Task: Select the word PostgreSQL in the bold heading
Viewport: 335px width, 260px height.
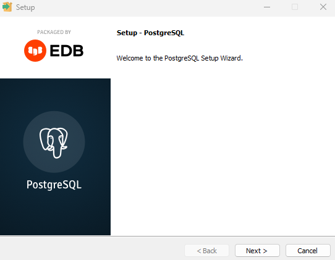Action: coord(164,33)
